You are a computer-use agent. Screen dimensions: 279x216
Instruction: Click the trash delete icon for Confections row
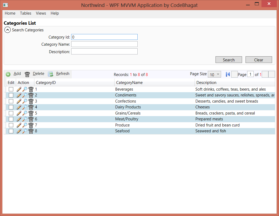(31, 101)
